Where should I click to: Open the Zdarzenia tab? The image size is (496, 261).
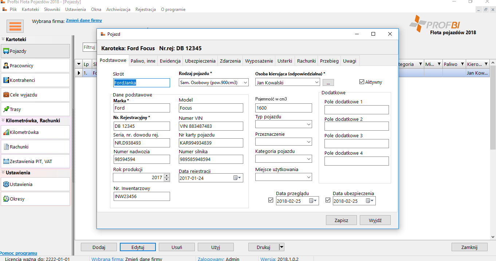[230, 61]
